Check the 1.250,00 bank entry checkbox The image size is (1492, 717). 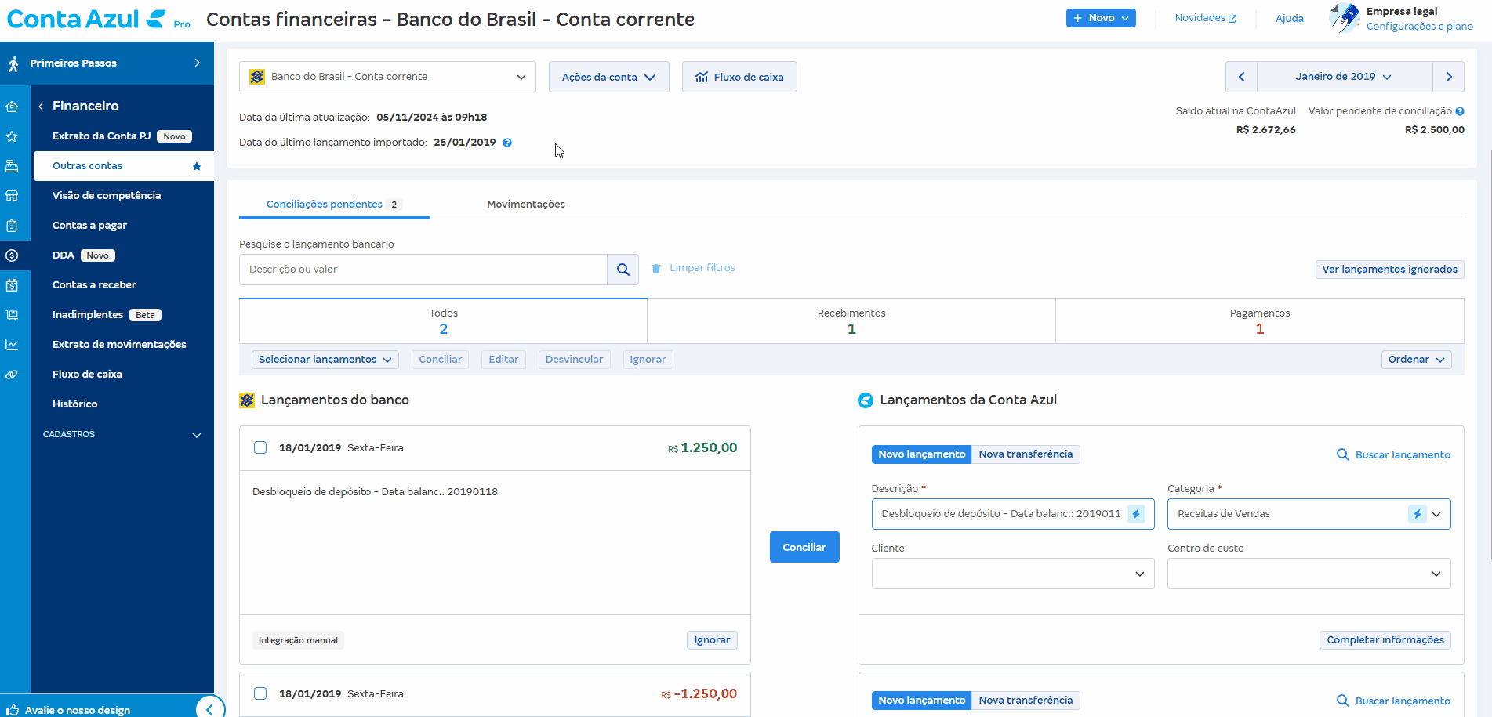coord(260,447)
